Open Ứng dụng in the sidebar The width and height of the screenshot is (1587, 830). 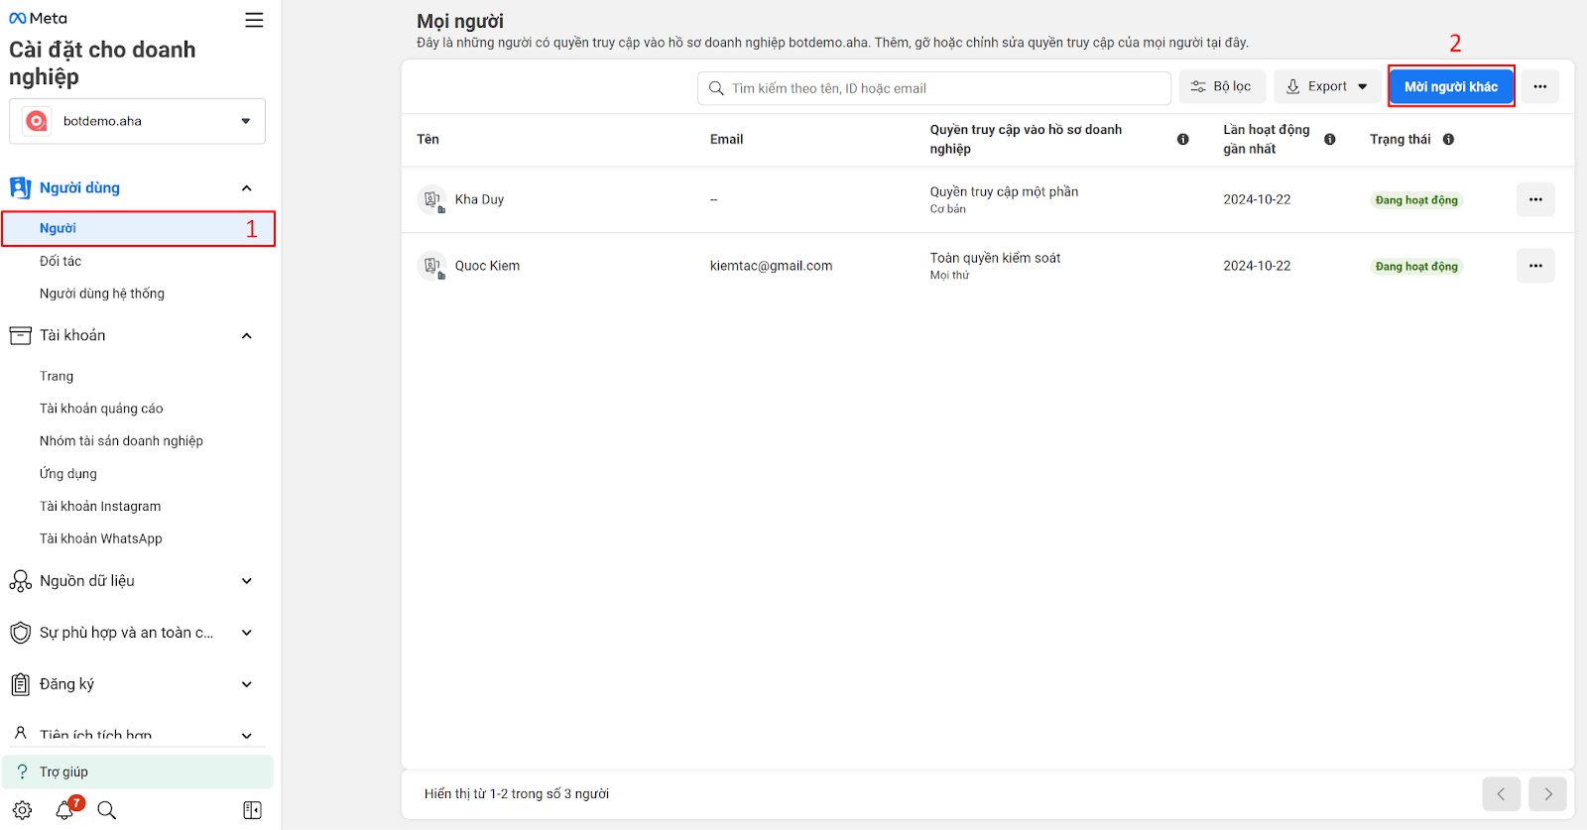[68, 474]
